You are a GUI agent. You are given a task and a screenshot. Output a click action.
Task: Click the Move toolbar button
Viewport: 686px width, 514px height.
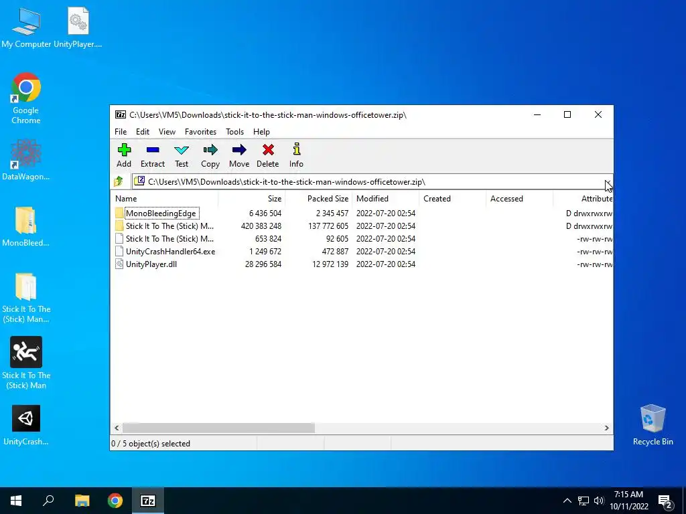pos(239,155)
